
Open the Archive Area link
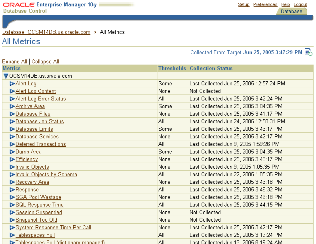[x=30, y=106]
